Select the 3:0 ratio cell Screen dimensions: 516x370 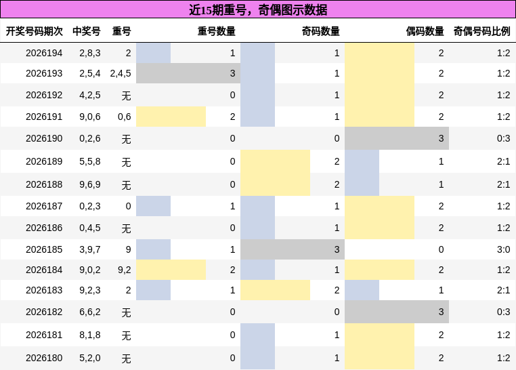(x=504, y=249)
